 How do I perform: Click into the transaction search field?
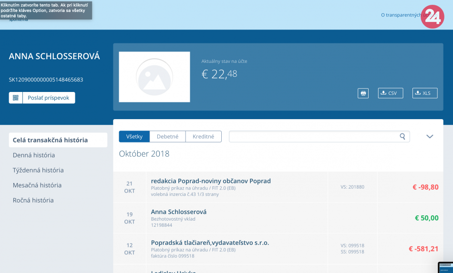(x=314, y=137)
